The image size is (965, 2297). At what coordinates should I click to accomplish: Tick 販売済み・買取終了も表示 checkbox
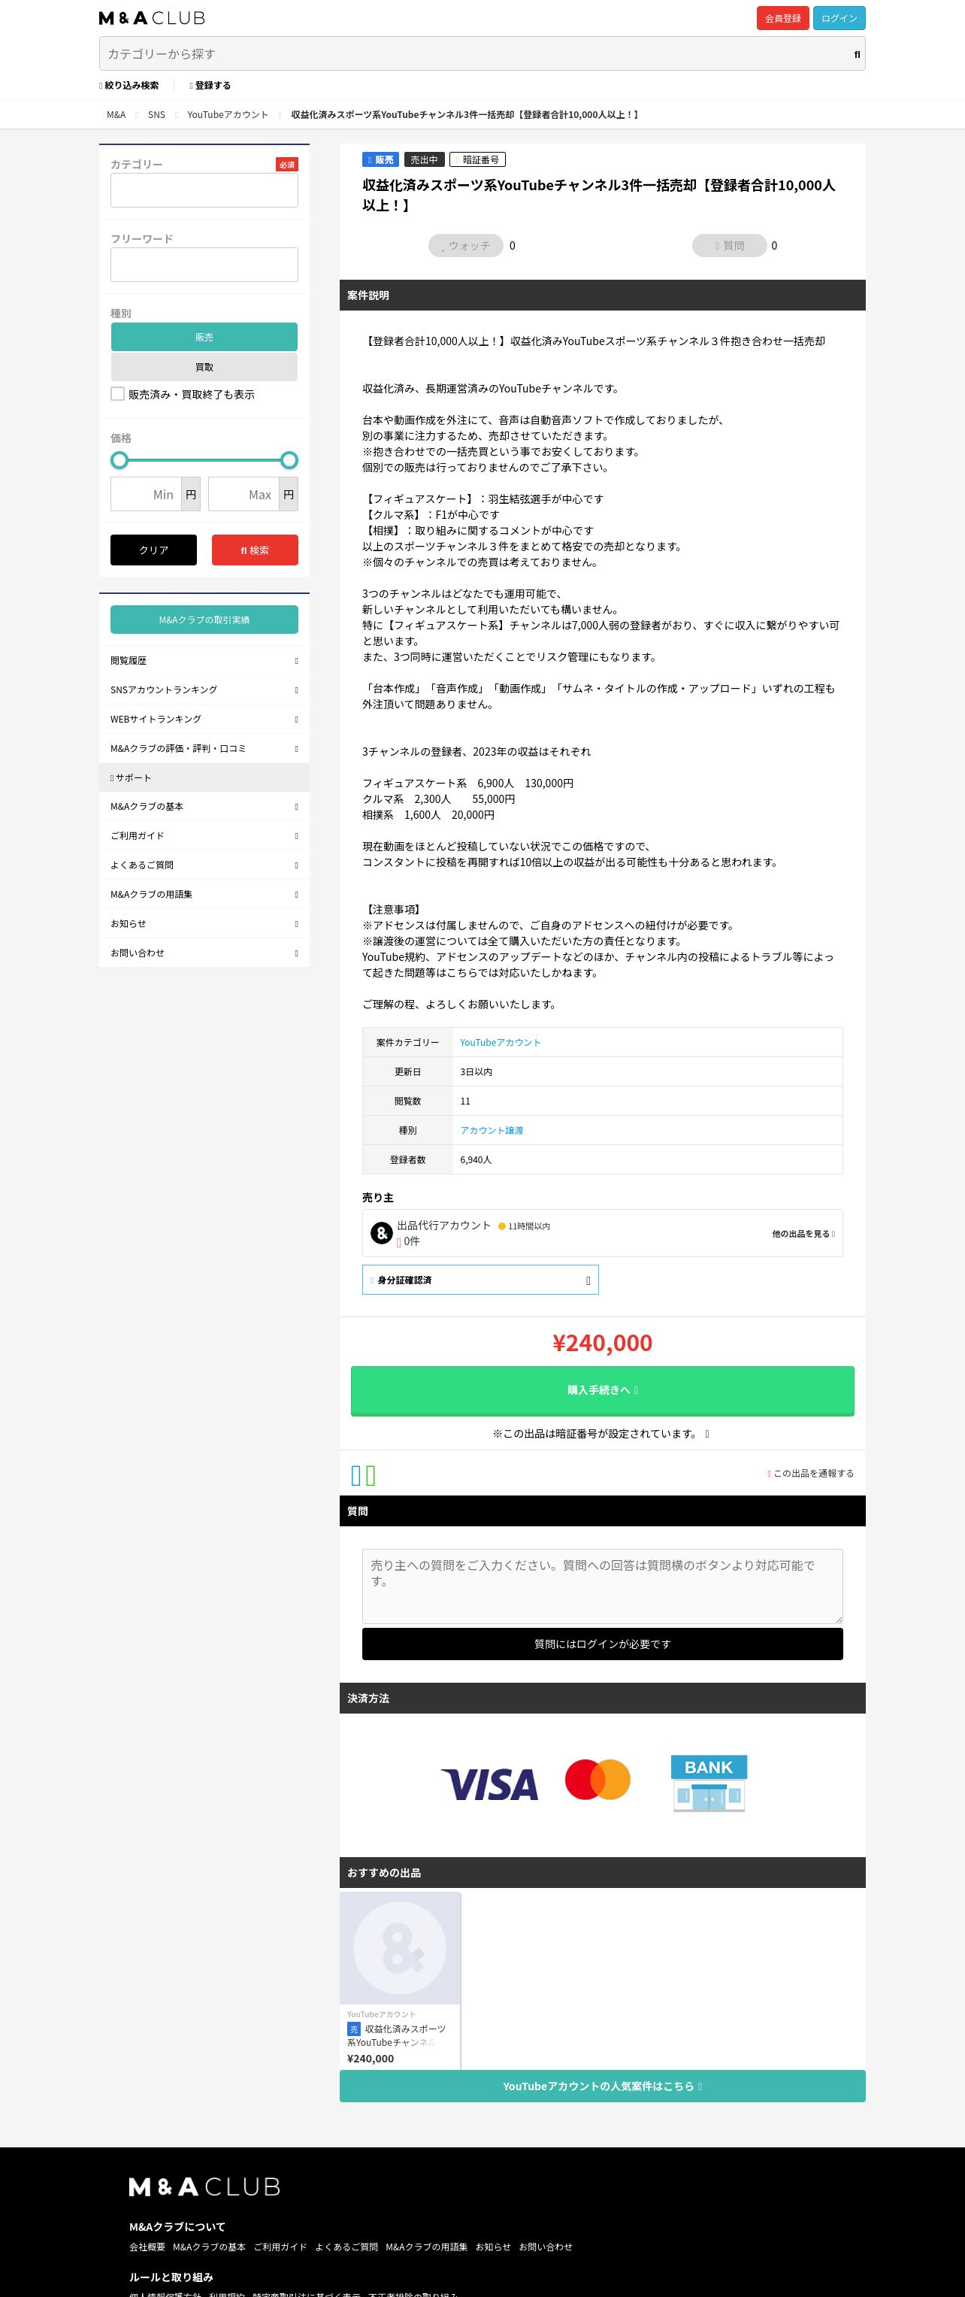coord(117,393)
